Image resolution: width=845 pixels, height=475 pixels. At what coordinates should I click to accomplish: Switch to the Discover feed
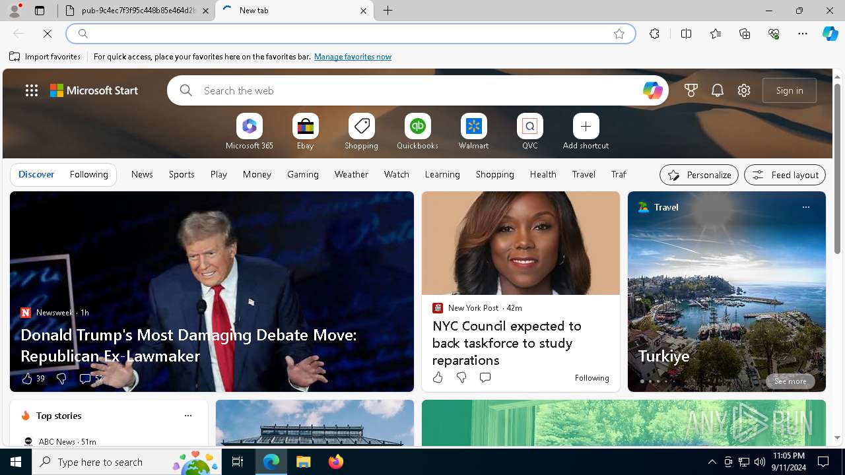36,174
